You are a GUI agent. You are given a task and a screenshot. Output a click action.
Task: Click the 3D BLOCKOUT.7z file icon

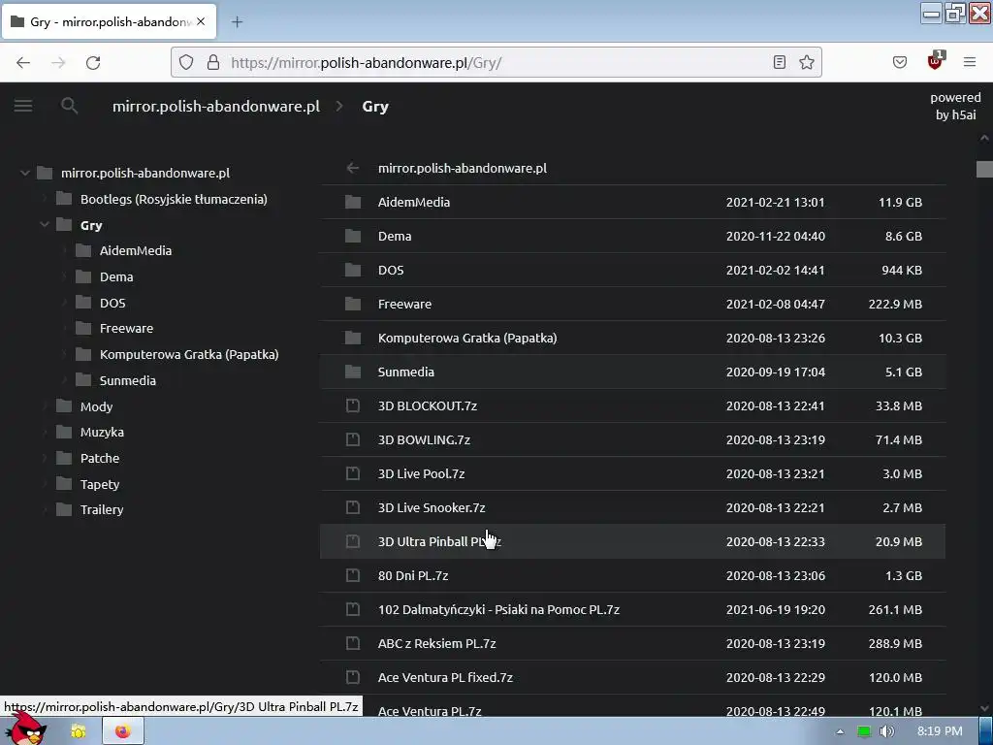pyautogui.click(x=353, y=405)
